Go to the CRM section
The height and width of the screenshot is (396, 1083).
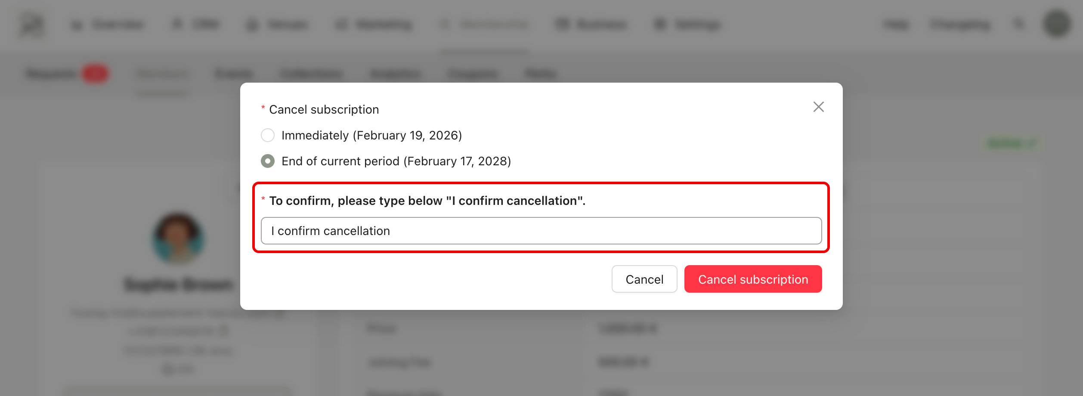pyautogui.click(x=196, y=25)
